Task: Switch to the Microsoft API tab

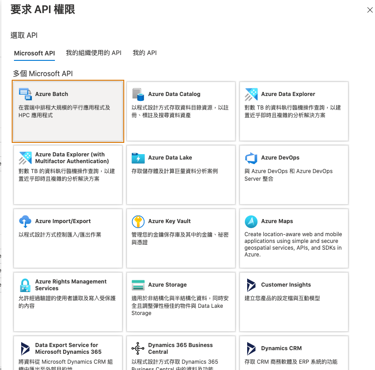Action: click(x=34, y=53)
